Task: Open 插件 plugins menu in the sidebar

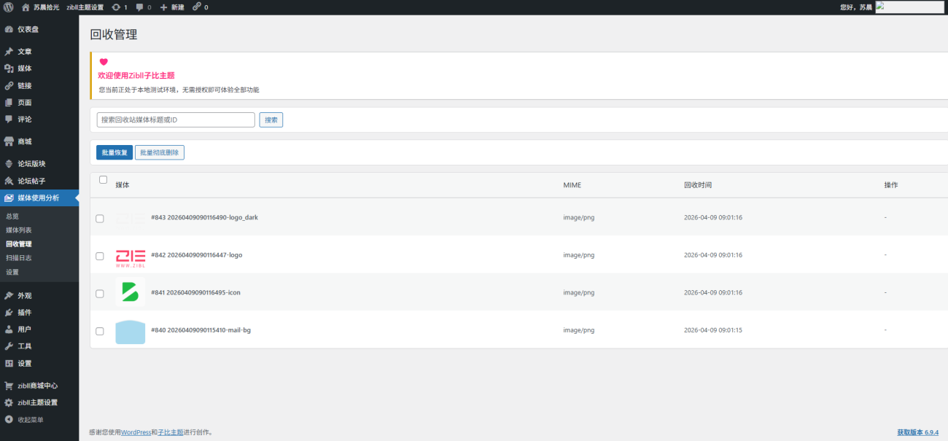Action: (24, 313)
